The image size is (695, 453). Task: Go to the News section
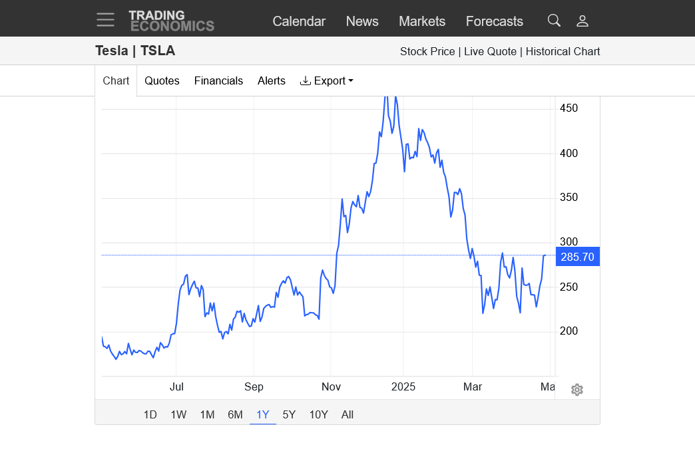362,21
